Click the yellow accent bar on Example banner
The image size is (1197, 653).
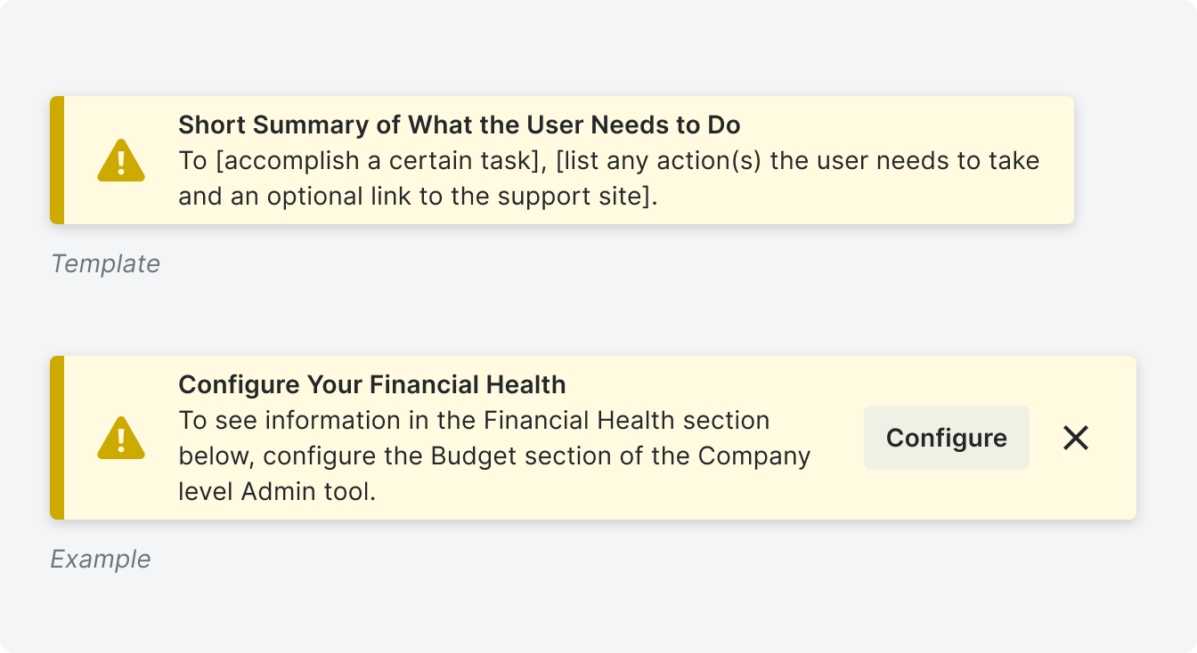click(57, 438)
